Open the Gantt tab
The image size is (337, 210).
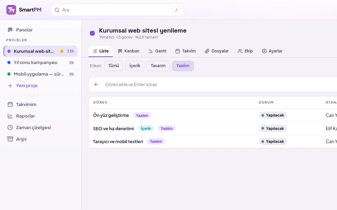[x=157, y=51]
